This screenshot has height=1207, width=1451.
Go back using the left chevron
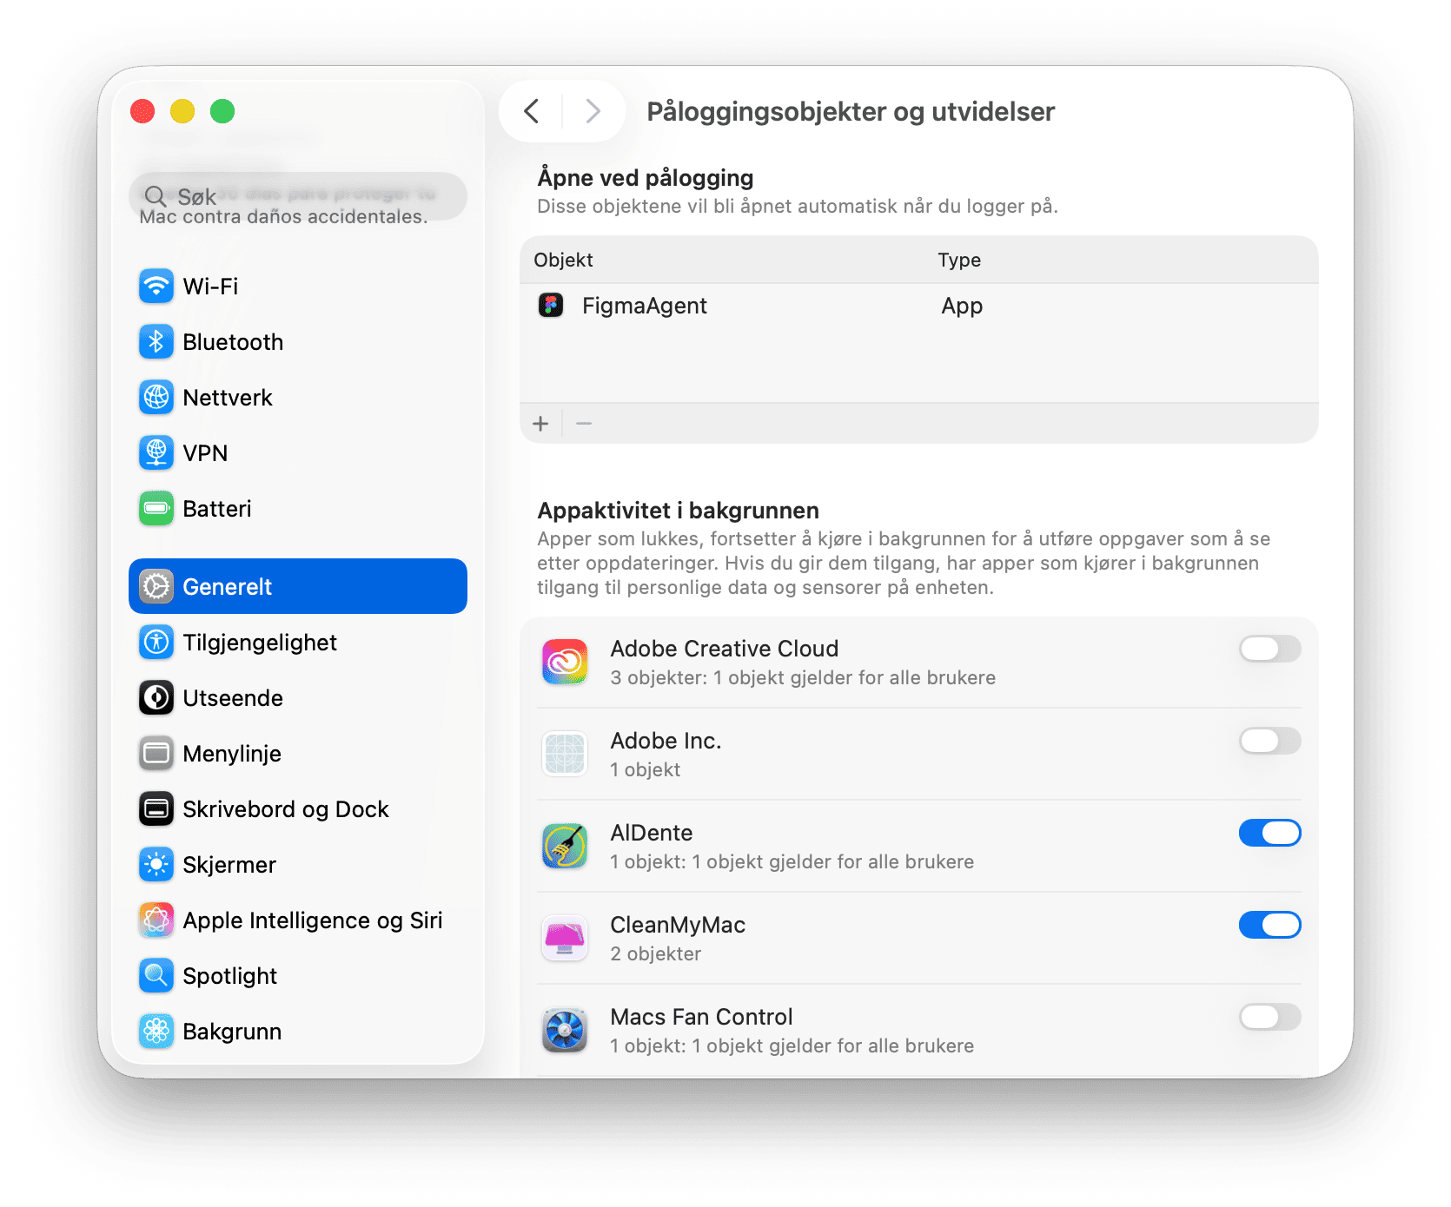pos(532,111)
